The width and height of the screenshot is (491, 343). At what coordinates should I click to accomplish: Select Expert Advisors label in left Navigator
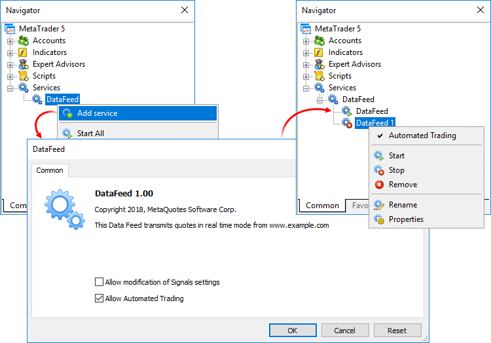point(59,64)
